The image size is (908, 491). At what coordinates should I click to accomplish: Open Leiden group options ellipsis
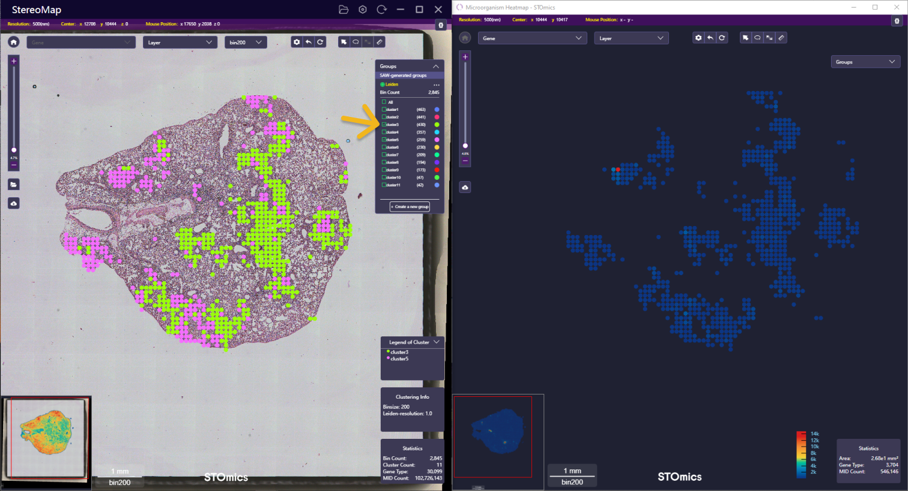[437, 85]
